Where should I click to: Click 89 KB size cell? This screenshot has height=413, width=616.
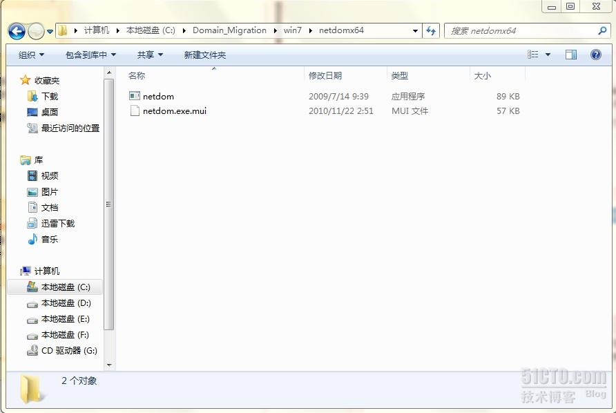[x=508, y=96]
